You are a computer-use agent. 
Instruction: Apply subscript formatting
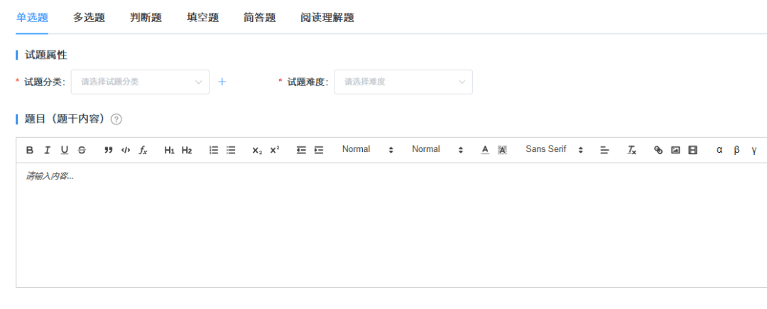[257, 150]
